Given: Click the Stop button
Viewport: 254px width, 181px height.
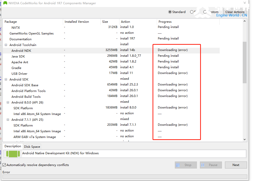Looking at the screenshot, I should point(186,165).
